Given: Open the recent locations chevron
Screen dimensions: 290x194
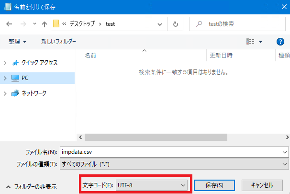Looking at the screenshot, I should pyautogui.click(x=34, y=24).
